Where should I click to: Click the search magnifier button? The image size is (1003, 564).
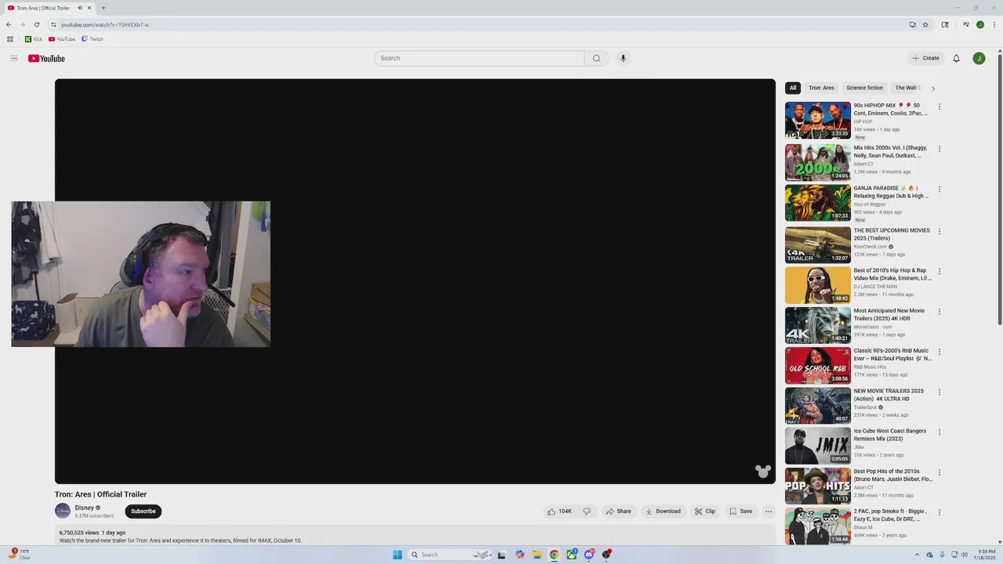[x=596, y=58]
